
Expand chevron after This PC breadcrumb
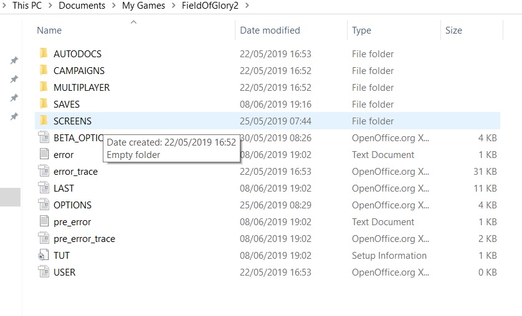click(x=50, y=6)
